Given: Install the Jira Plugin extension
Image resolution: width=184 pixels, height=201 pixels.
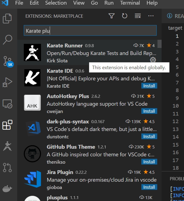Looking at the screenshot, I should point(149,187).
